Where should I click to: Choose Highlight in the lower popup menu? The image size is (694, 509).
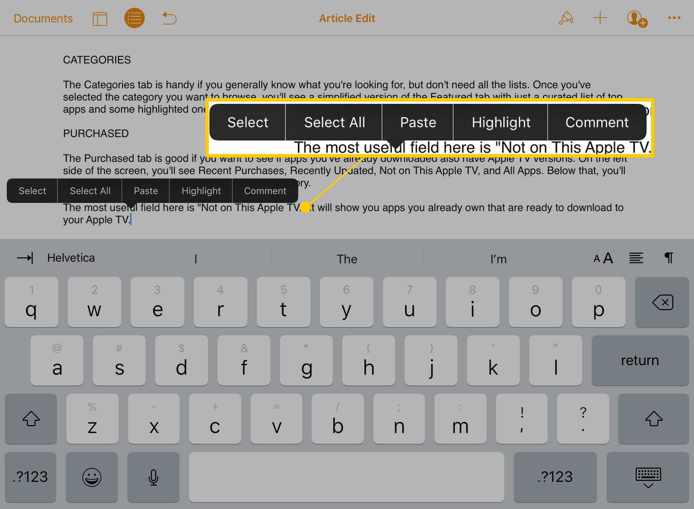(201, 191)
